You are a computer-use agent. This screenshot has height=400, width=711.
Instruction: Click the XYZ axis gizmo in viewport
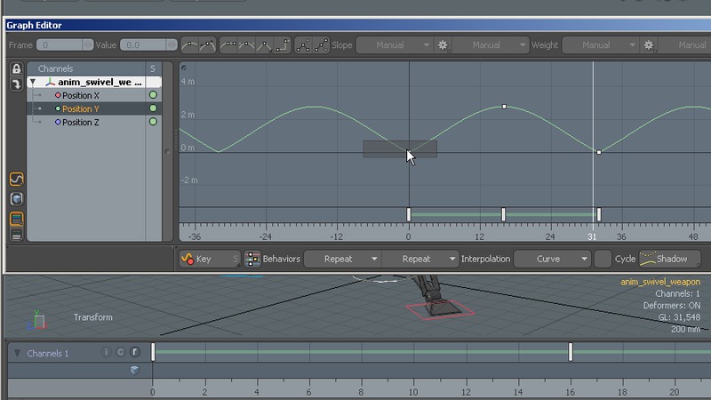pyautogui.click(x=36, y=319)
